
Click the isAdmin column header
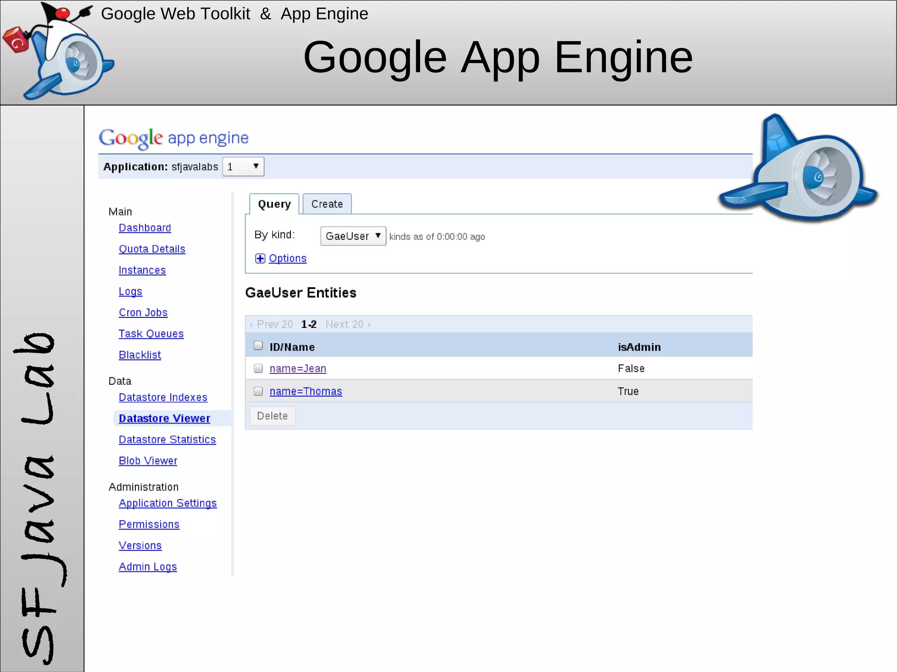[x=639, y=347]
